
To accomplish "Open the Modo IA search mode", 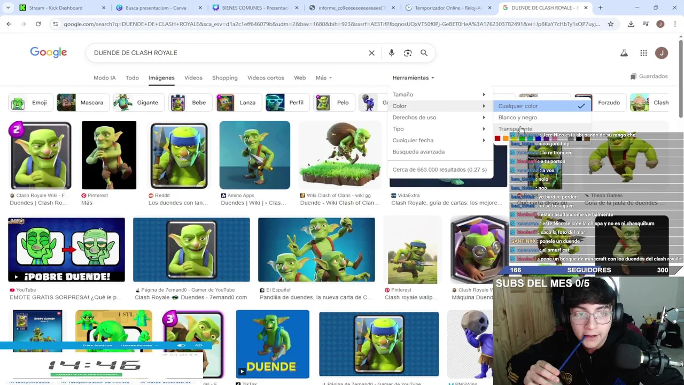I will click(105, 78).
